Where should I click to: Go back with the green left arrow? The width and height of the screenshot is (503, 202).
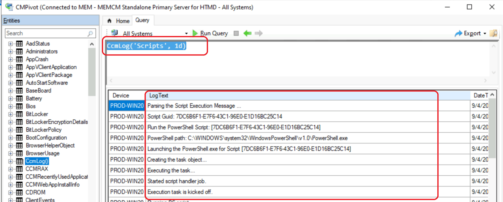[247, 33]
